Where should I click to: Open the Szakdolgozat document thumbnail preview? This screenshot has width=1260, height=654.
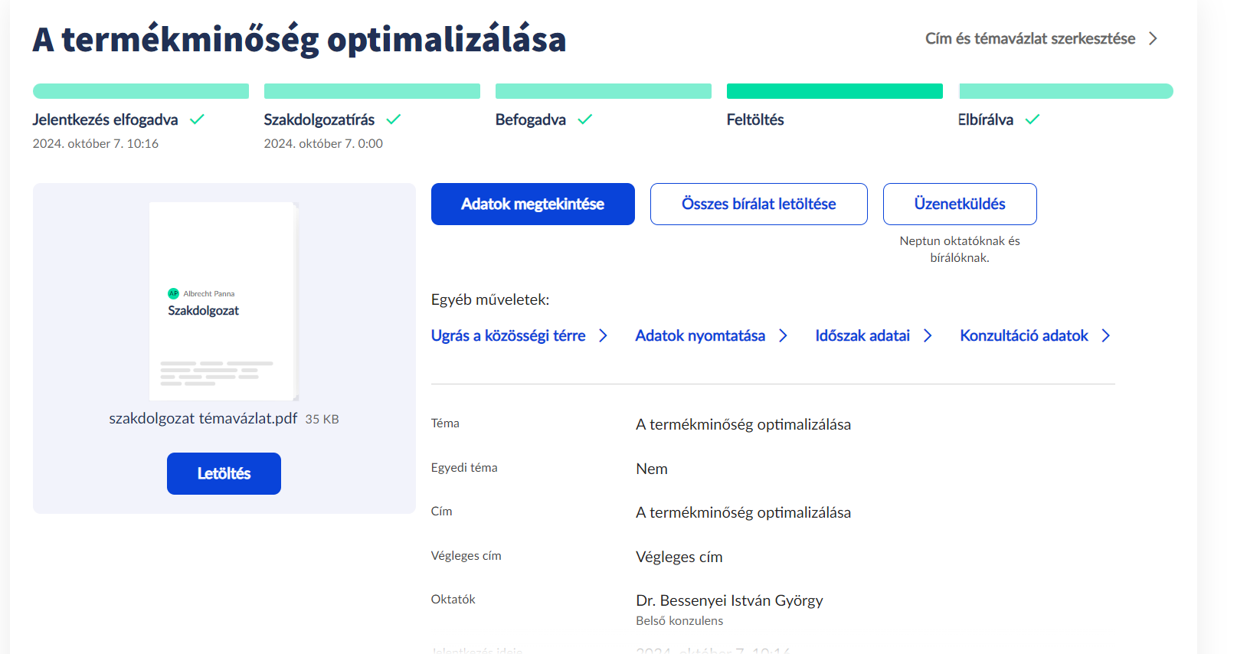[x=223, y=301]
